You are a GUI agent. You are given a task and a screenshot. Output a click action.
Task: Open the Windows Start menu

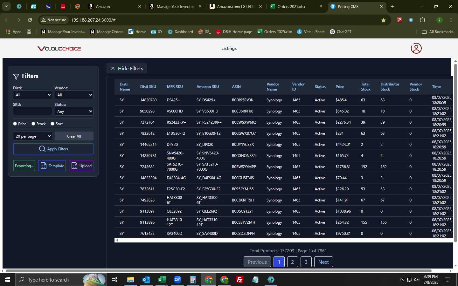(8, 280)
